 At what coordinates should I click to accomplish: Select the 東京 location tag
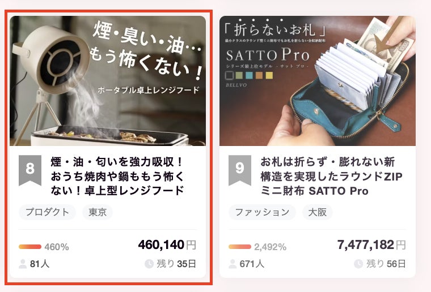[x=98, y=212]
